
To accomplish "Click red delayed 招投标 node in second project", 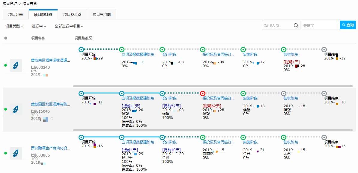I will tap(203, 93).
